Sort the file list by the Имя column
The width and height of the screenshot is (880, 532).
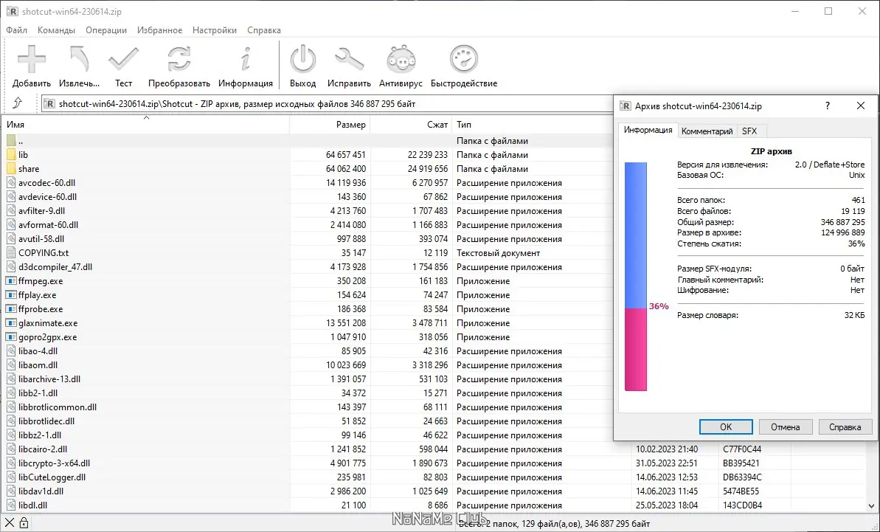[146, 125]
